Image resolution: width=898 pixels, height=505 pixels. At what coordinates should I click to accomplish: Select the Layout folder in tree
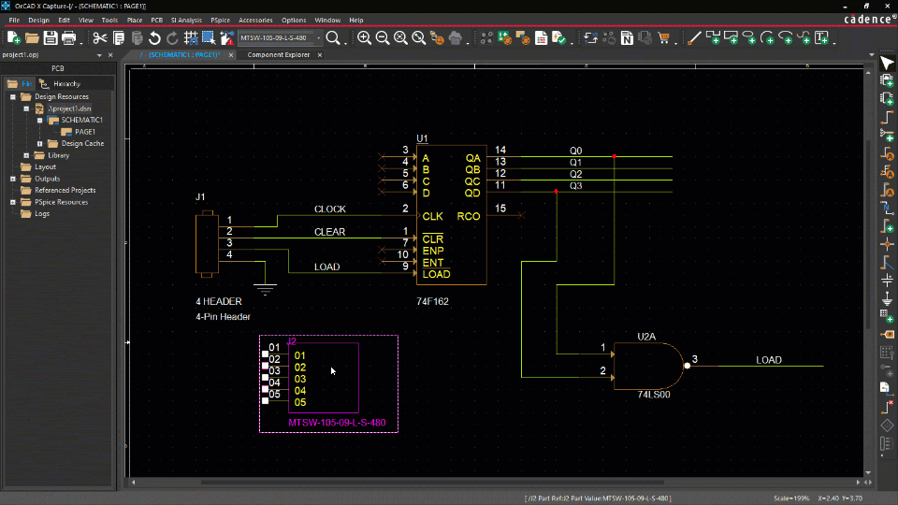(45, 167)
